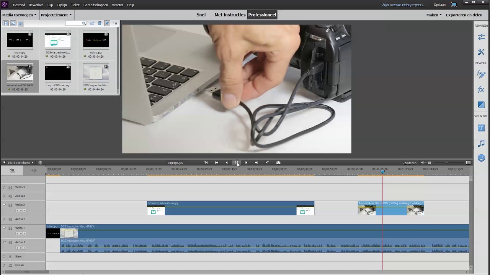Open the Maken dropdown
490x275 pixels.
(x=434, y=15)
